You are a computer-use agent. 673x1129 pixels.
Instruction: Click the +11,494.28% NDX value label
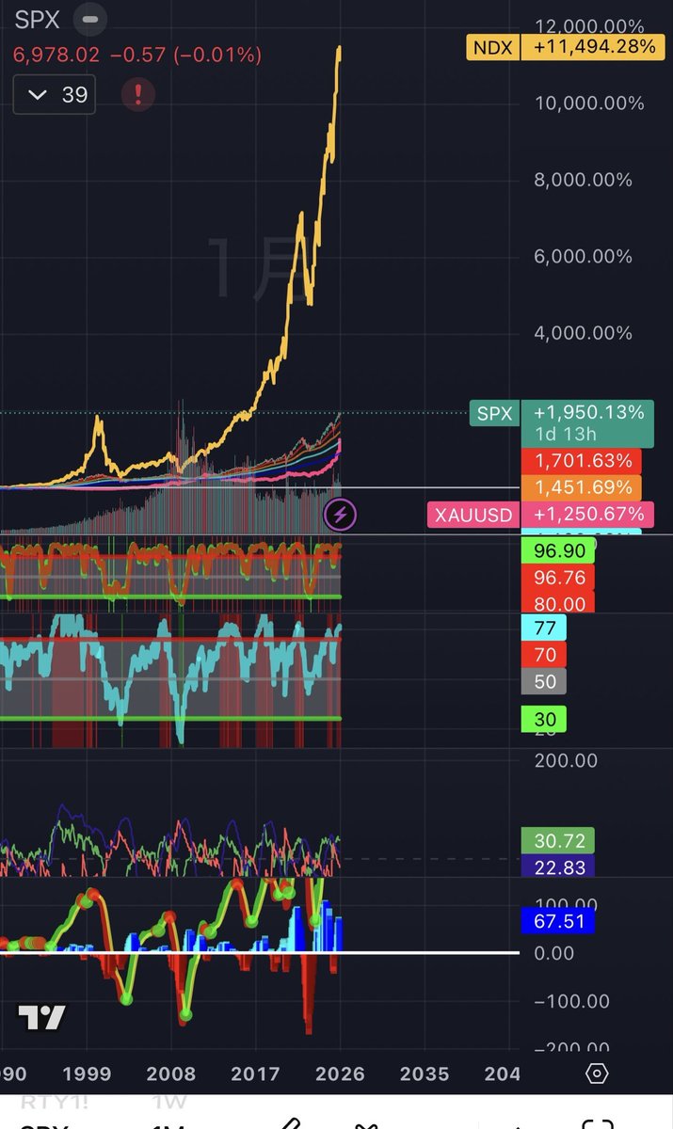coord(592,46)
